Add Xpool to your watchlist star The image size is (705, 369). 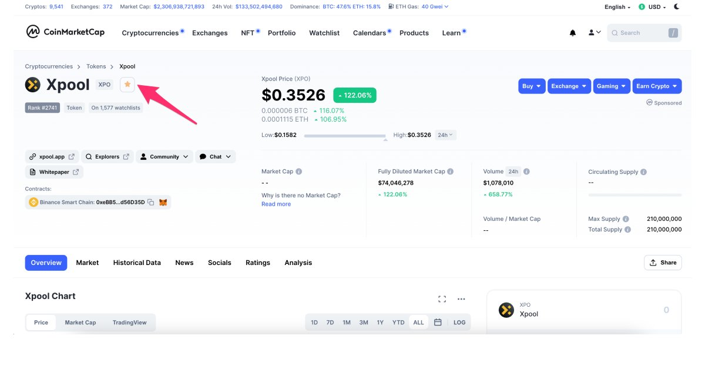pos(127,85)
